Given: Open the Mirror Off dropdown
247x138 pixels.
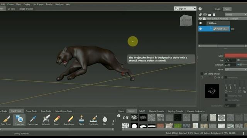Looking at the screenshot, I should (236, 69).
